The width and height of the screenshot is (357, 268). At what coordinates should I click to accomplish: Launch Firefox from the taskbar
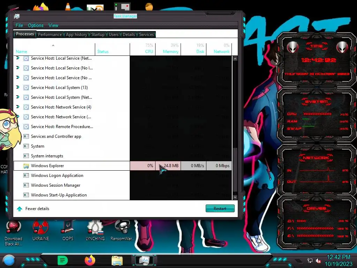[90, 260]
